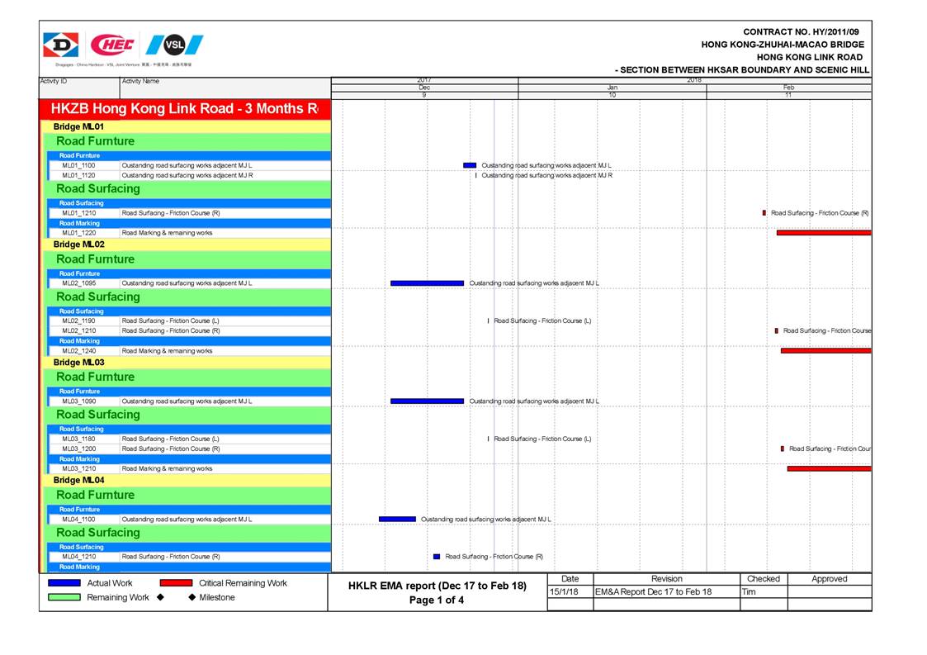This screenshot has width=927, height=655.
Task: Click the red HKZB Hong Kong Link Road title
Action: [x=185, y=109]
